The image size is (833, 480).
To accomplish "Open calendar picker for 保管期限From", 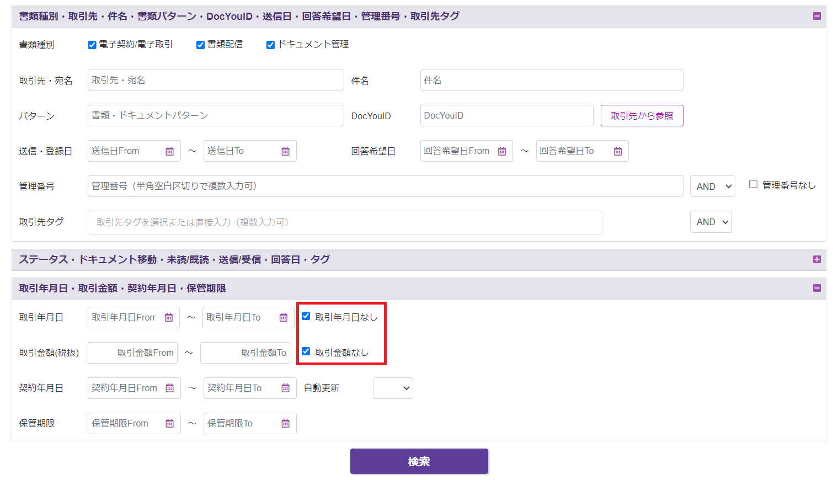I will (169, 424).
